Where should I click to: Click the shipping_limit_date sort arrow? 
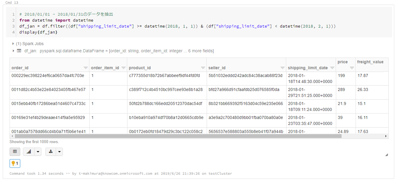[x=332, y=68]
